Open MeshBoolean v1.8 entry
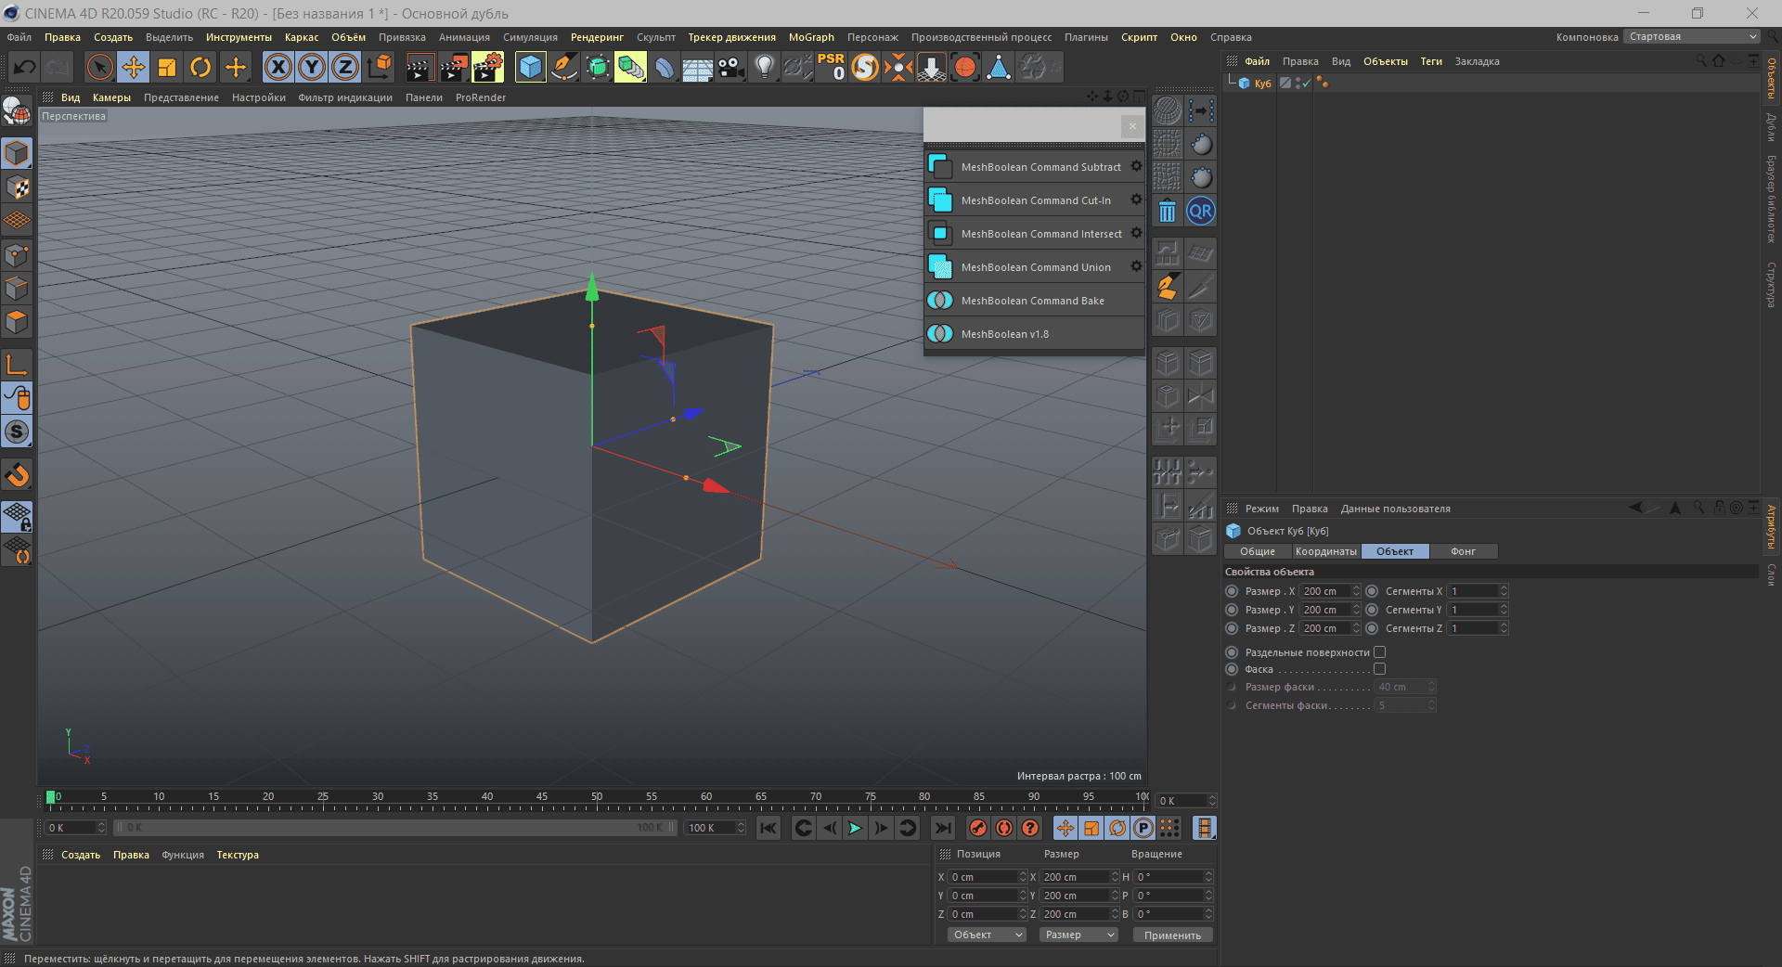The image size is (1782, 967). tap(1034, 334)
